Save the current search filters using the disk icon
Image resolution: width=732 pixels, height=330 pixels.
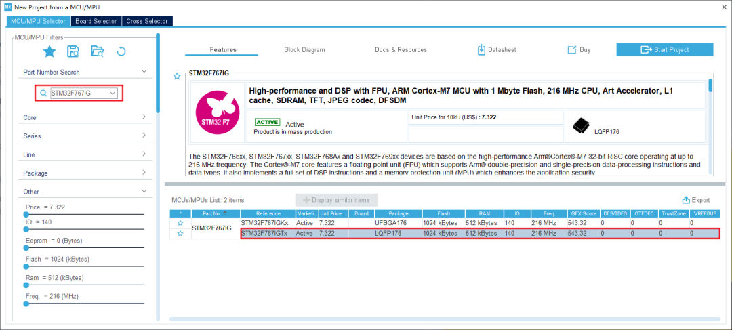click(73, 51)
